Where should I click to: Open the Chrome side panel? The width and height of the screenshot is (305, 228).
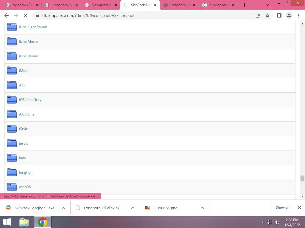[x=279, y=15]
